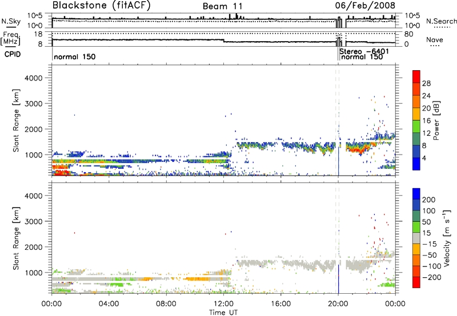457x316 pixels.
Task: Click the "Time UT" axis title
Action: pyautogui.click(x=223, y=312)
